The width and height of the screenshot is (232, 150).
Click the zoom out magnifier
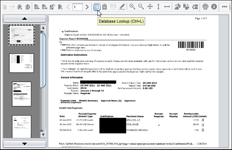141,7
